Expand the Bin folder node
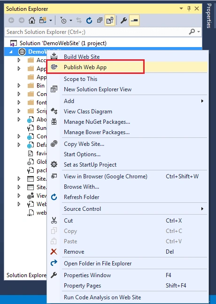The width and height of the screenshot is (216, 304). click(x=19, y=86)
